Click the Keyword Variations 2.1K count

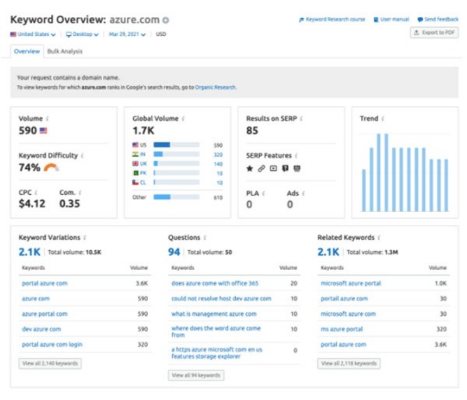tap(30, 252)
